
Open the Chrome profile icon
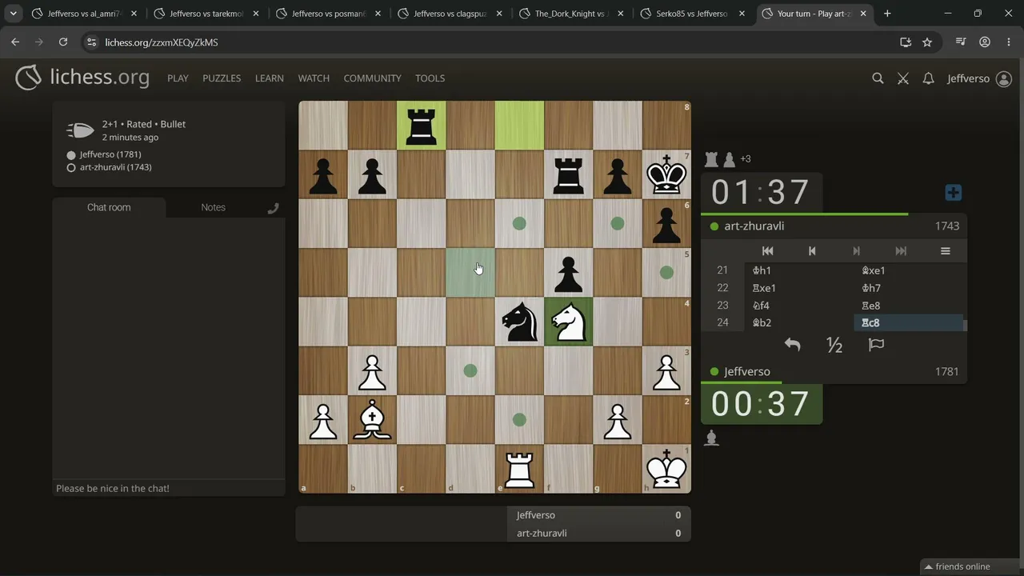985,42
